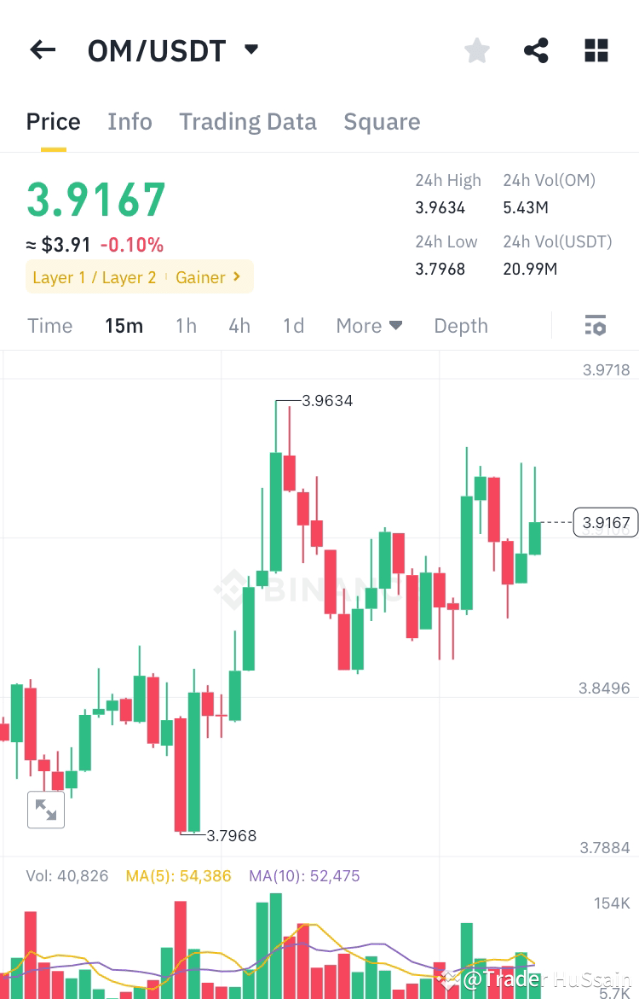Expand the chart to fullscreen via expand icon
The height and width of the screenshot is (999, 639).
pyautogui.click(x=46, y=810)
